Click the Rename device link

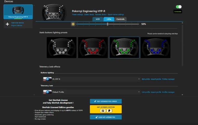click(101, 15)
